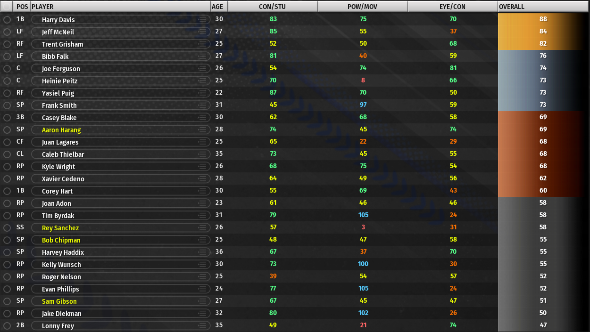The height and width of the screenshot is (332, 590).
Task: Click Heinie Peitz's POW/MOV value 8
Action: point(363,81)
